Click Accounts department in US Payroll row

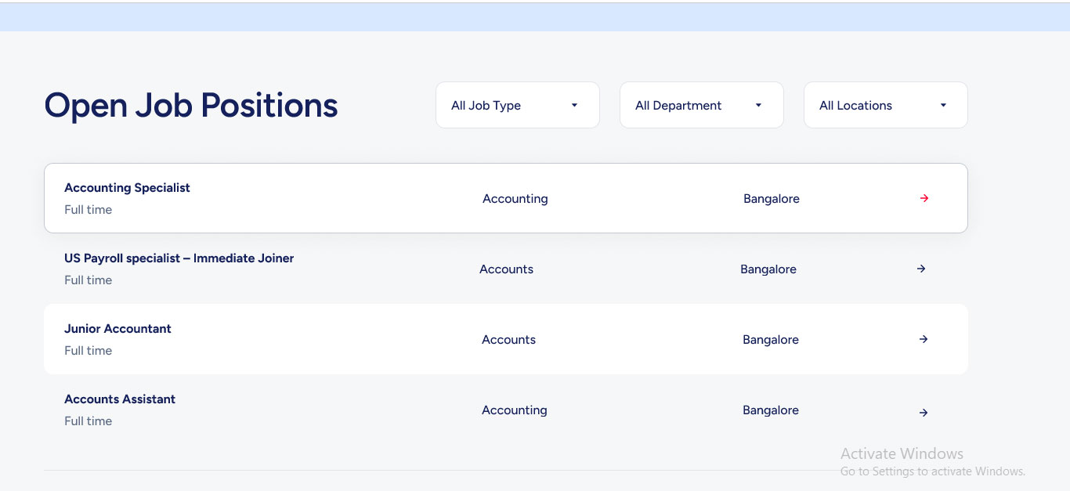(x=506, y=269)
